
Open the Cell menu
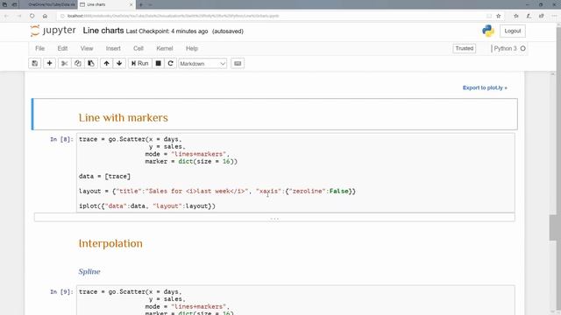pyautogui.click(x=138, y=49)
